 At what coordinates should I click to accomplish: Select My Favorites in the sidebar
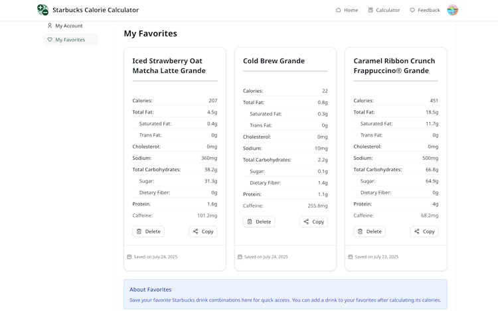[x=70, y=40]
